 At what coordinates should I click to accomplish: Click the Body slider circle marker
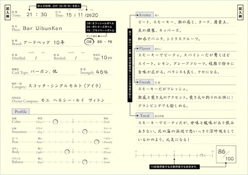(67, 152)
